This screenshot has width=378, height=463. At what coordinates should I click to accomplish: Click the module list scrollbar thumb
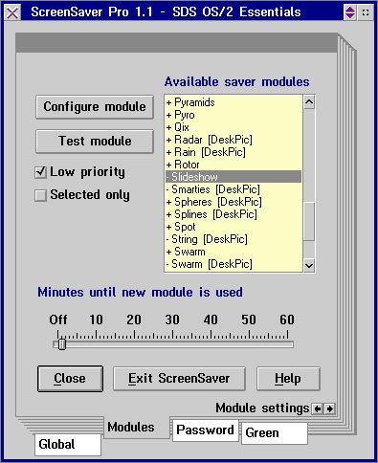(309, 221)
